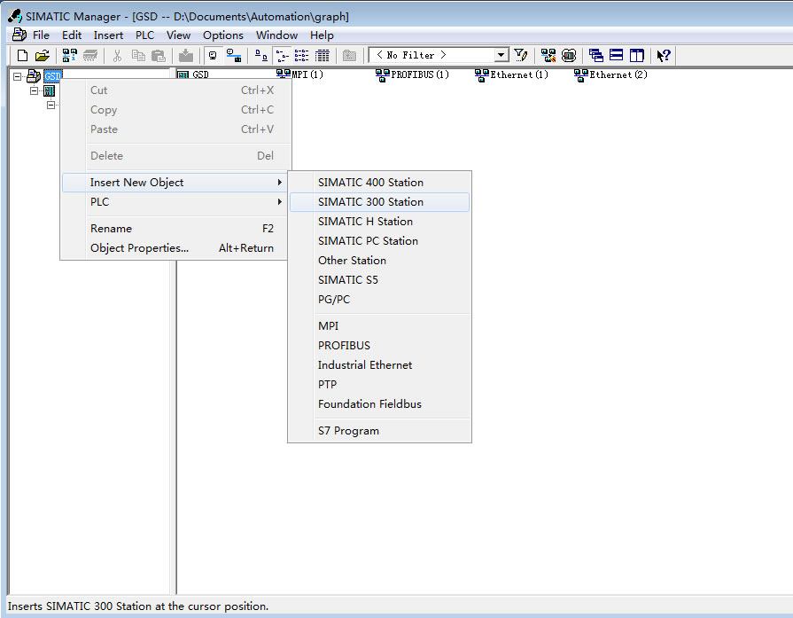Open the Insert menu
The width and height of the screenshot is (793, 618).
pyautogui.click(x=108, y=35)
